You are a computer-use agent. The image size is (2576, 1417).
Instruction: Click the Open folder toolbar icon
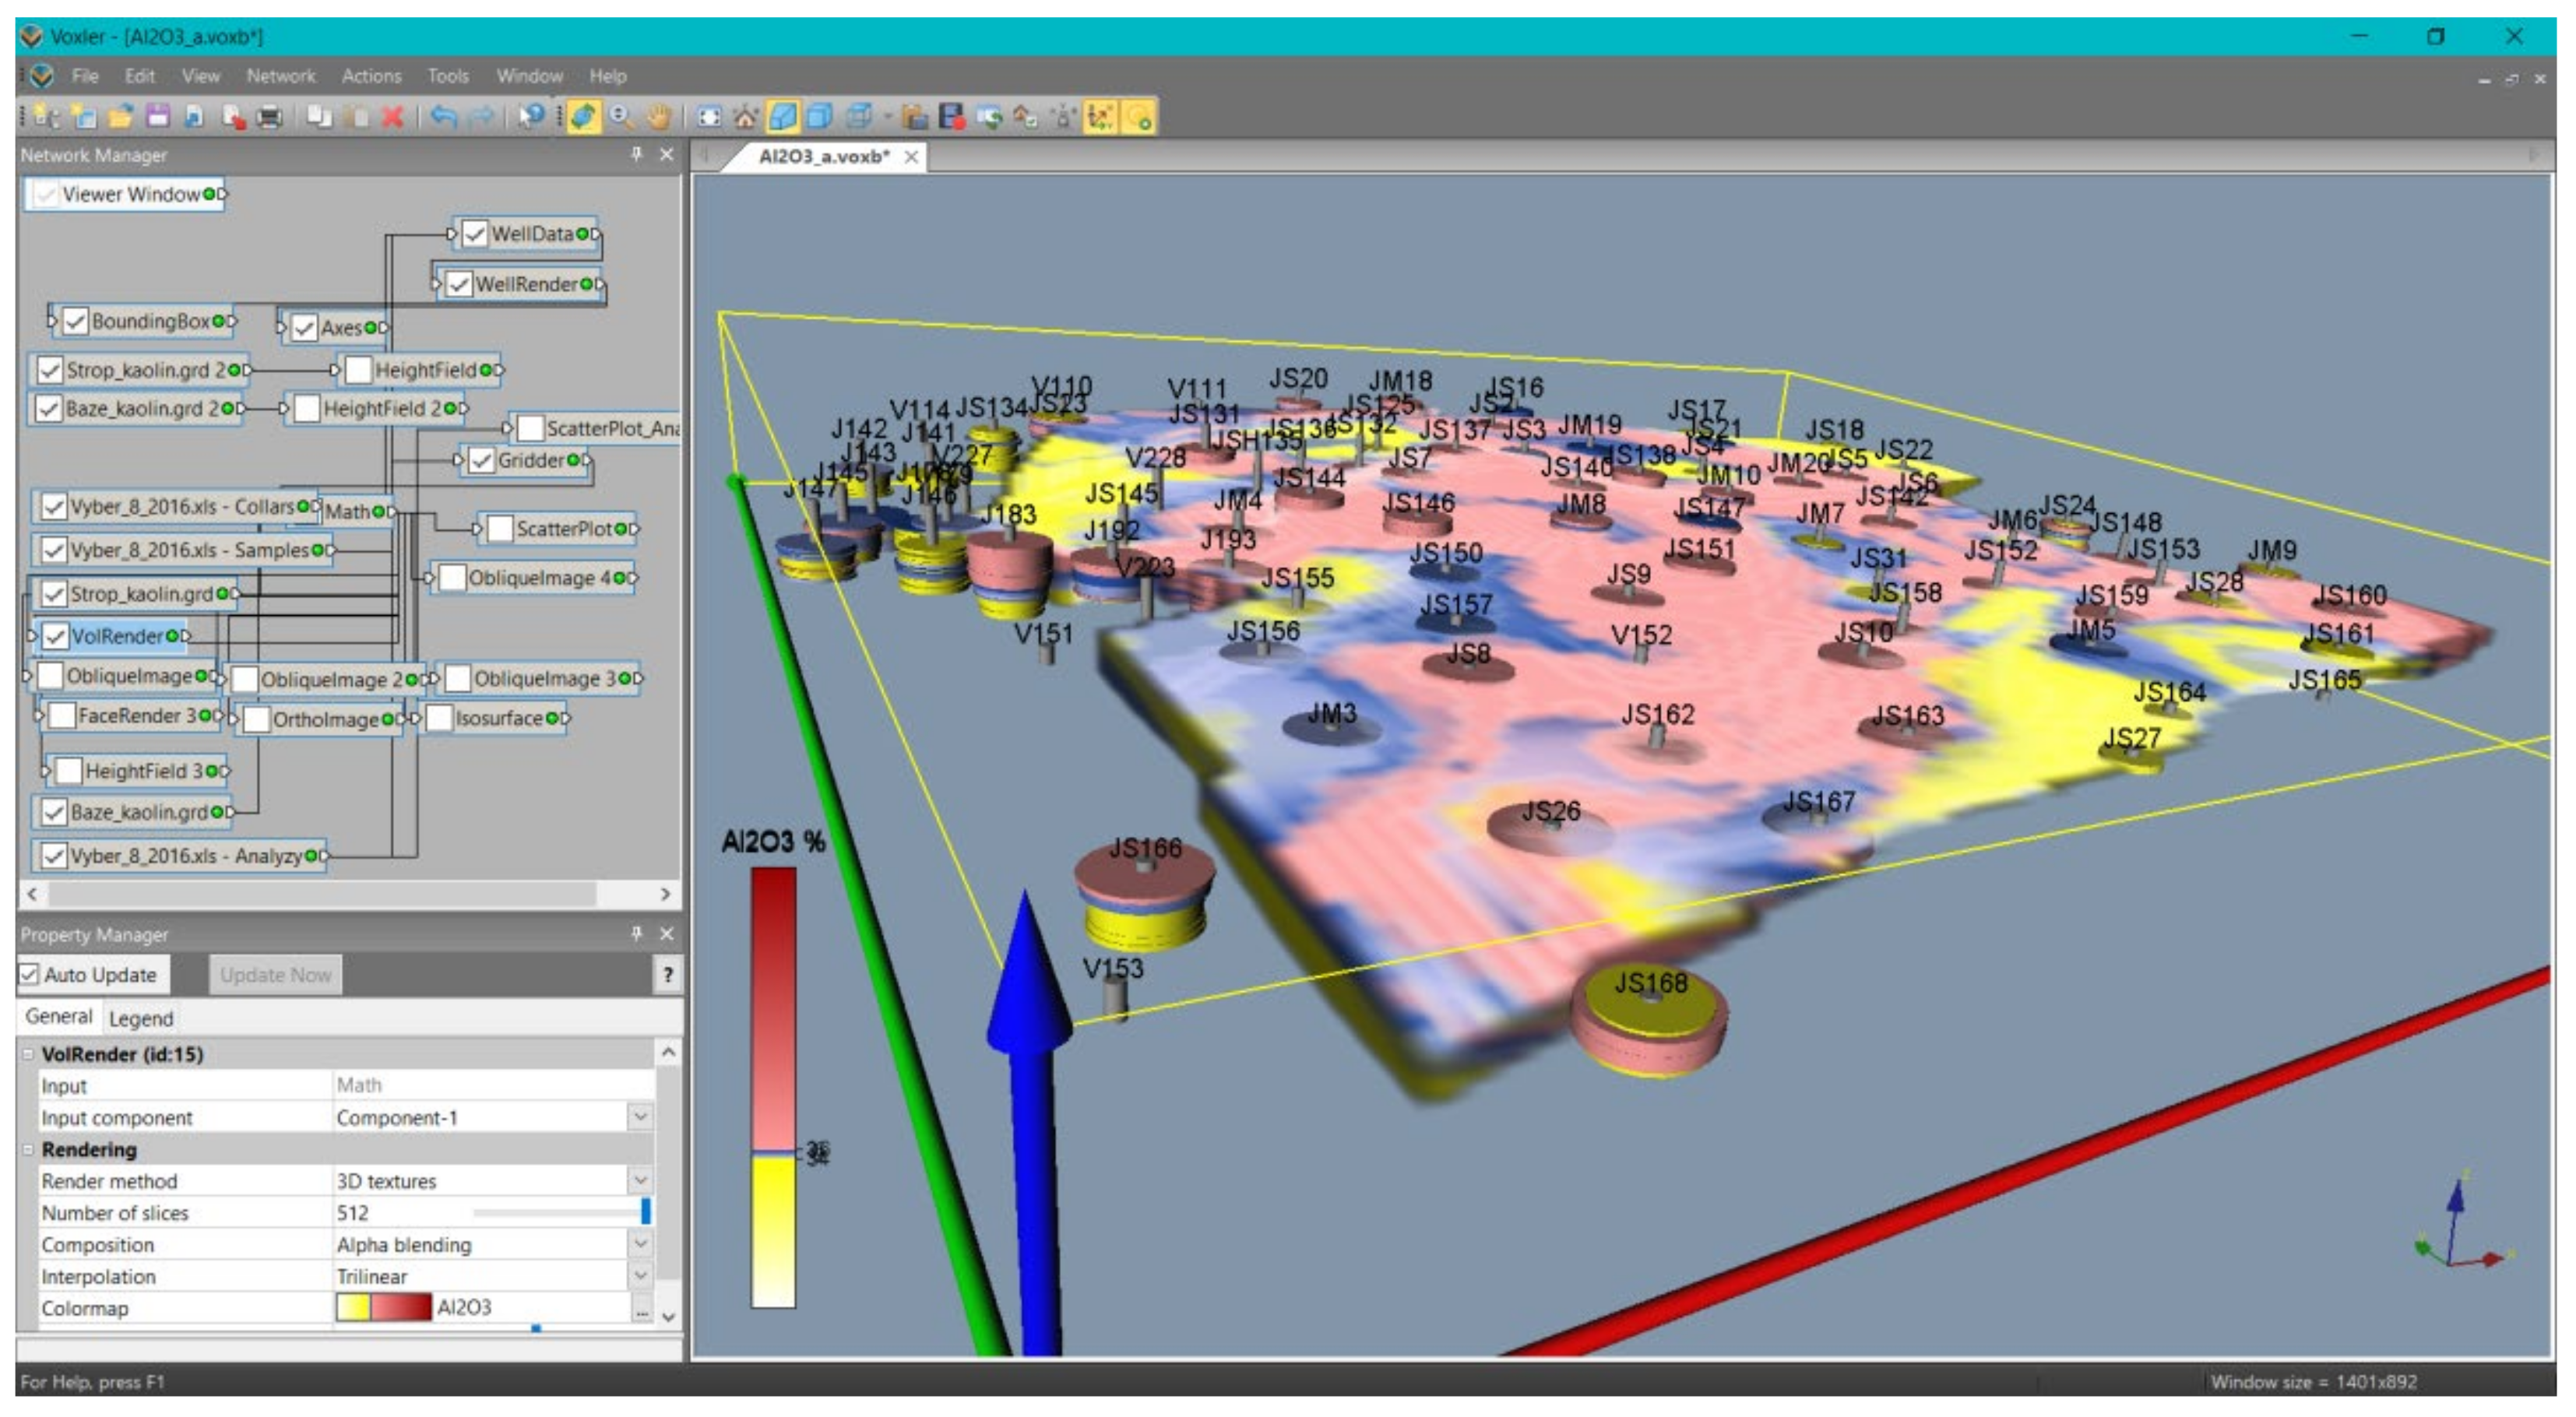click(x=121, y=117)
